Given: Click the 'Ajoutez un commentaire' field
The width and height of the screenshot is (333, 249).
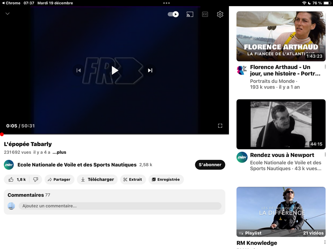Looking at the screenshot, I should coord(120,206).
